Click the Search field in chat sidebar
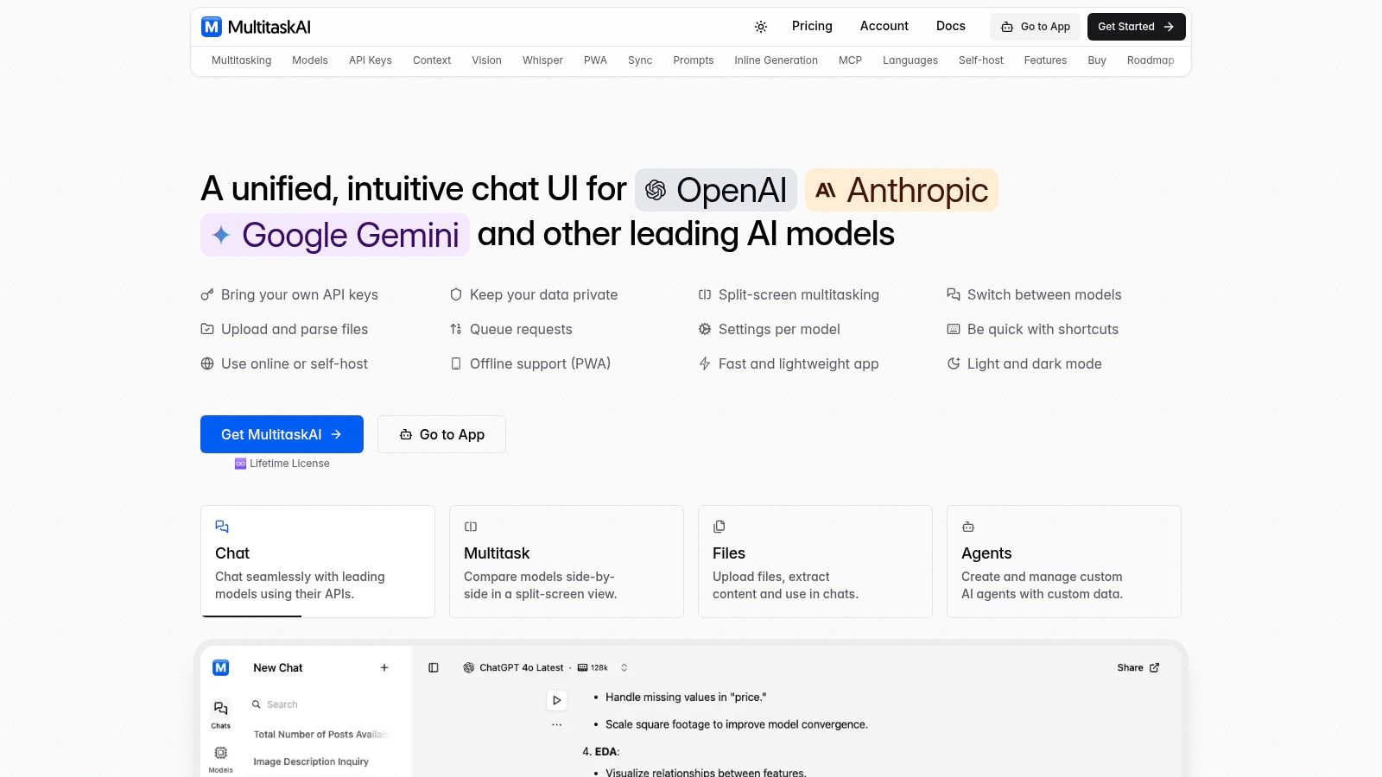The width and height of the screenshot is (1382, 777). [320, 704]
